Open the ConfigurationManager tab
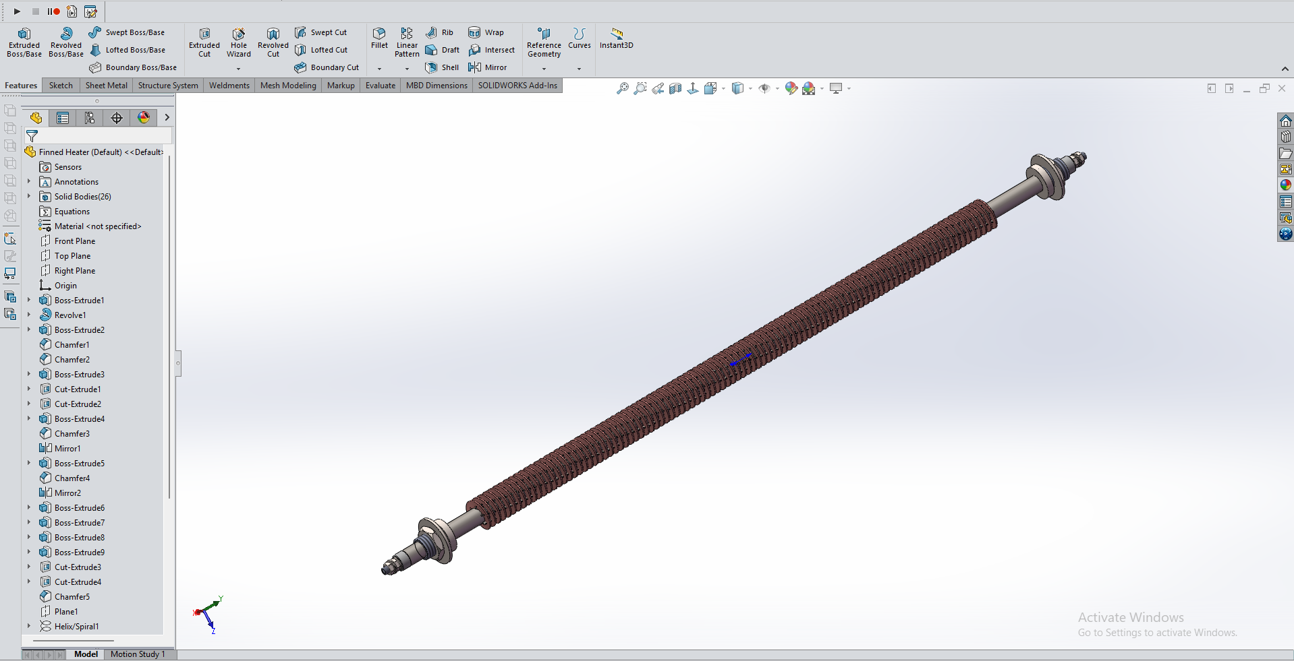Viewport: 1294px width, 661px height. 90,118
